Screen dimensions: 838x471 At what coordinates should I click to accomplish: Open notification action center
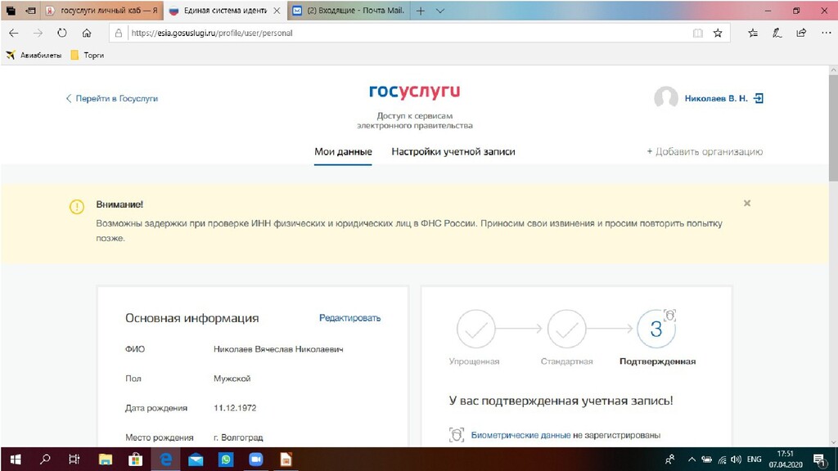coord(819,460)
